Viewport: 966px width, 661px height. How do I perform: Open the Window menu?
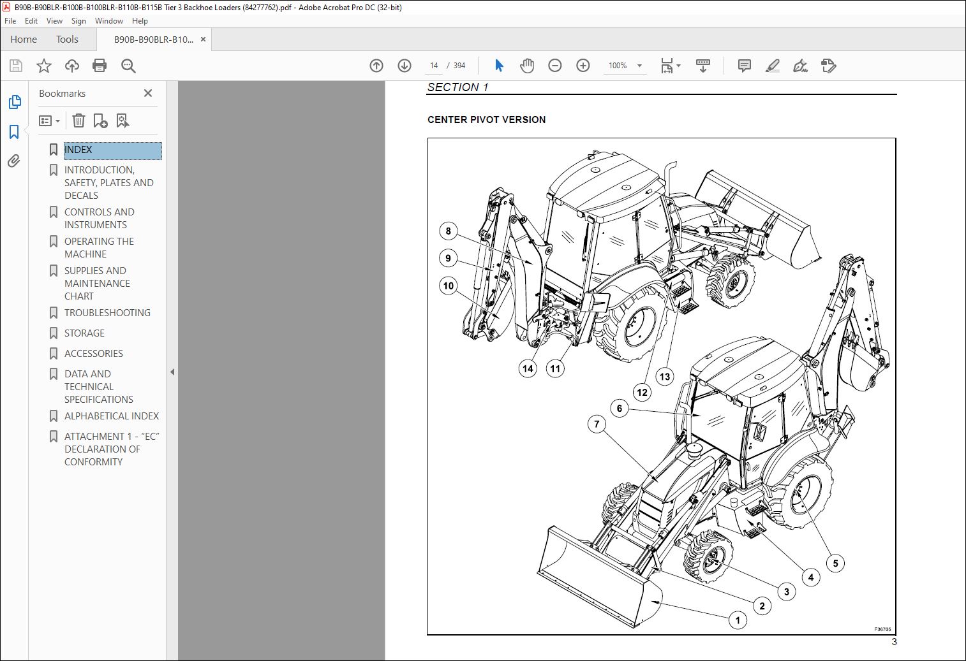pyautogui.click(x=109, y=21)
